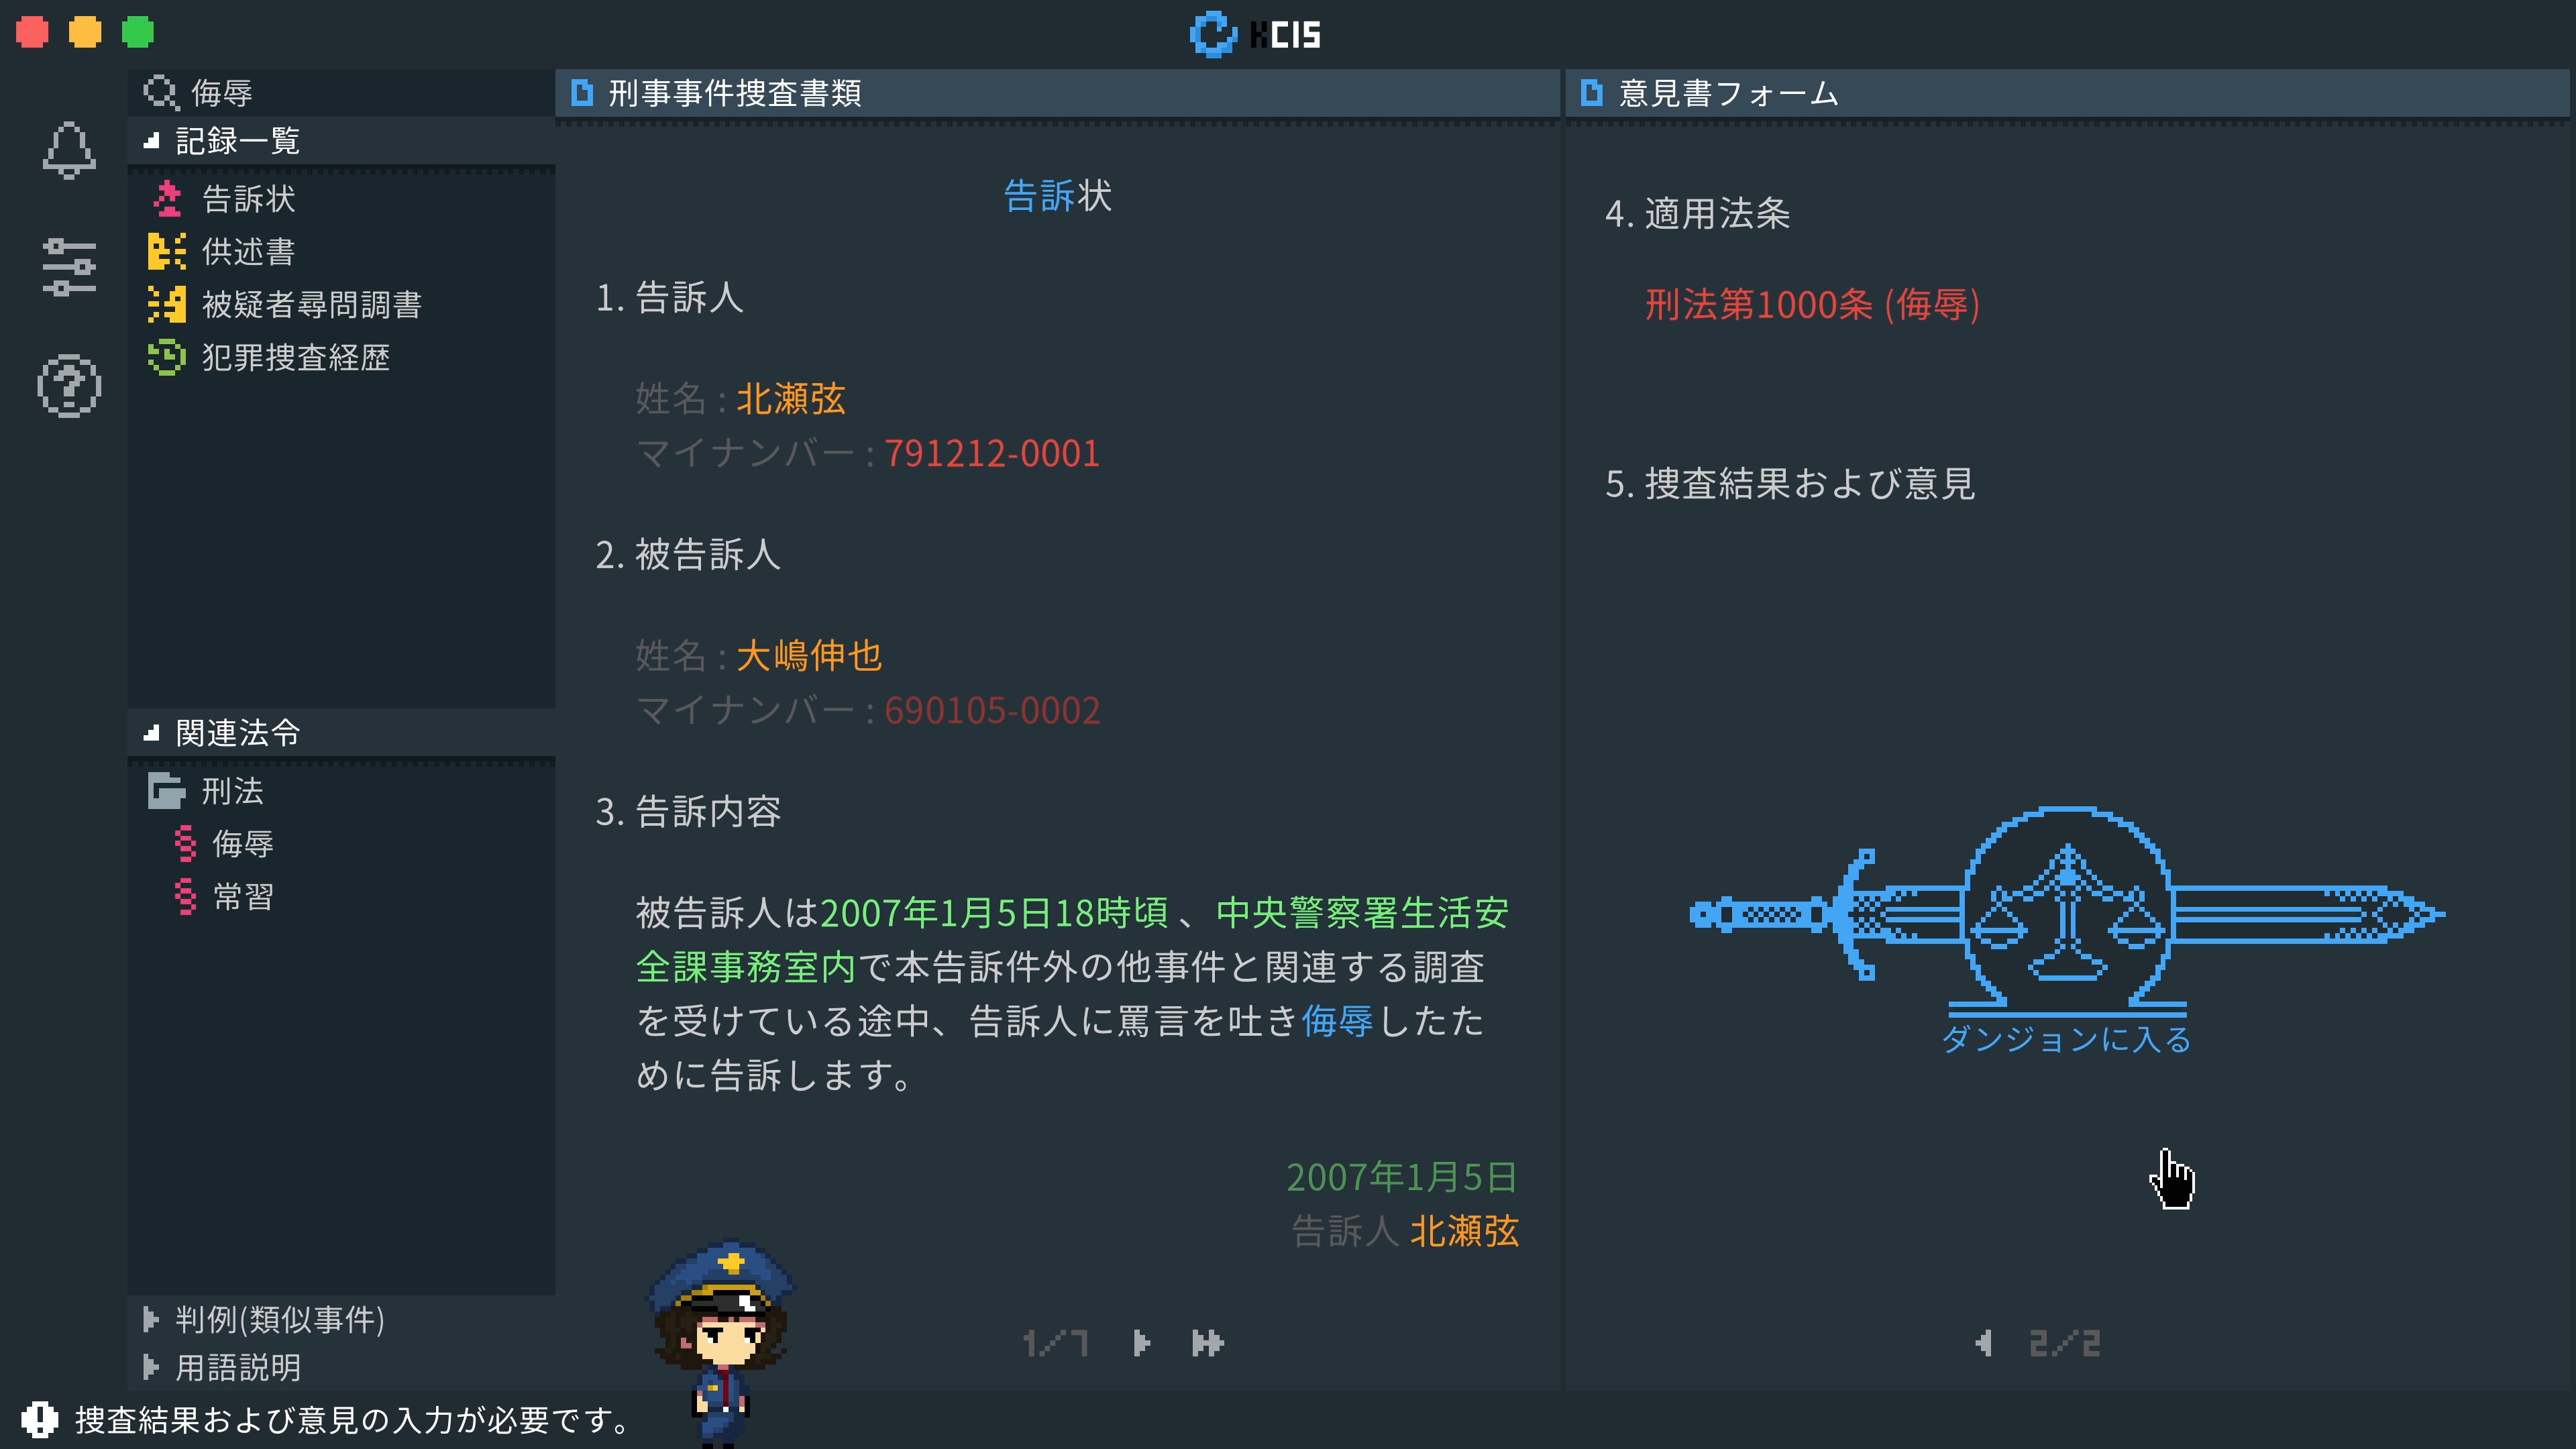Click the blue 侮辱 link in complaint text
Screen dimensions: 2576x1449
1338,1021
